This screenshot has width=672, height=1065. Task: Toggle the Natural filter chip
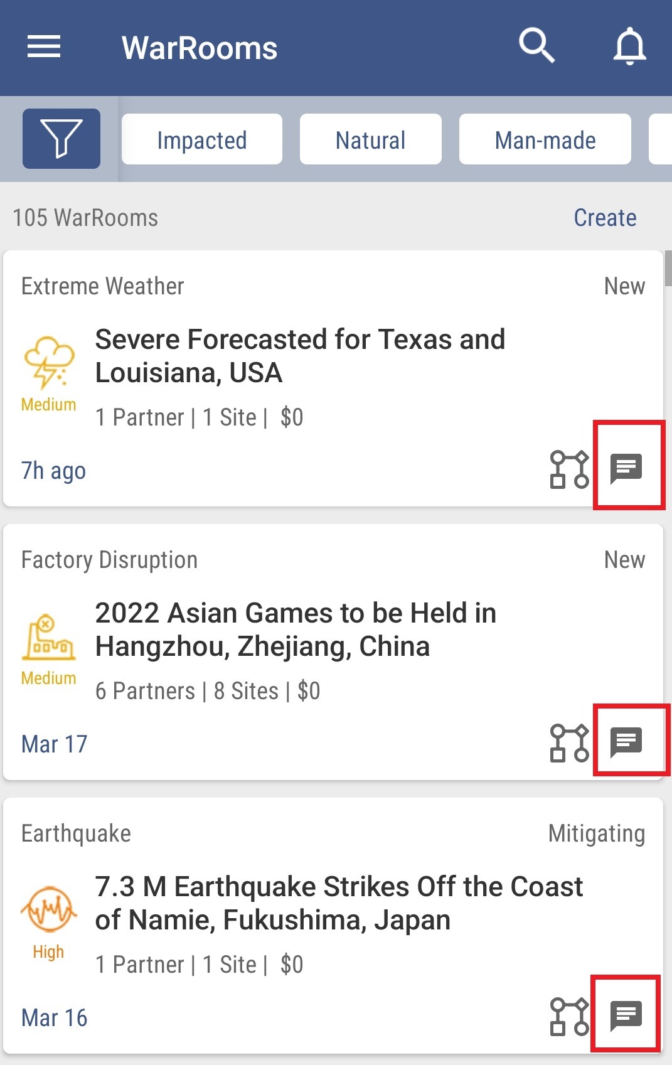point(371,139)
